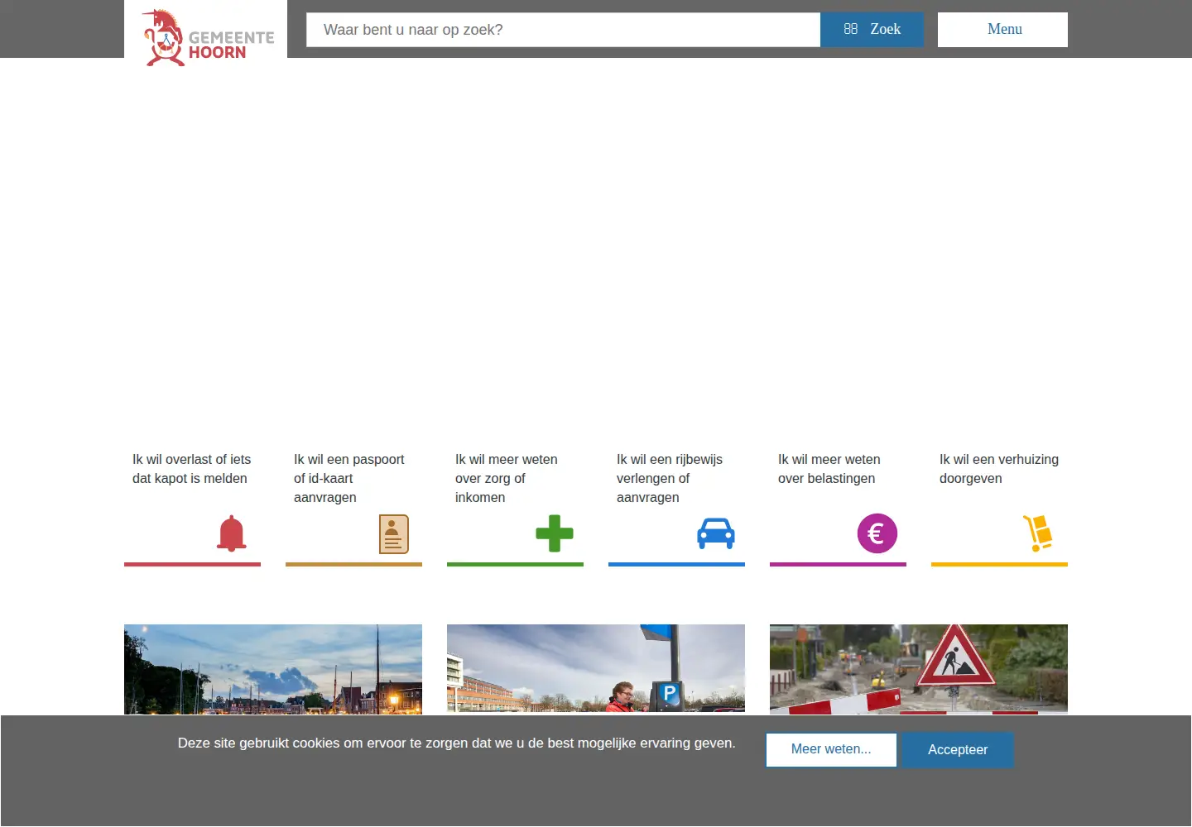Open the roadworks warning sign photo card

[x=919, y=669]
